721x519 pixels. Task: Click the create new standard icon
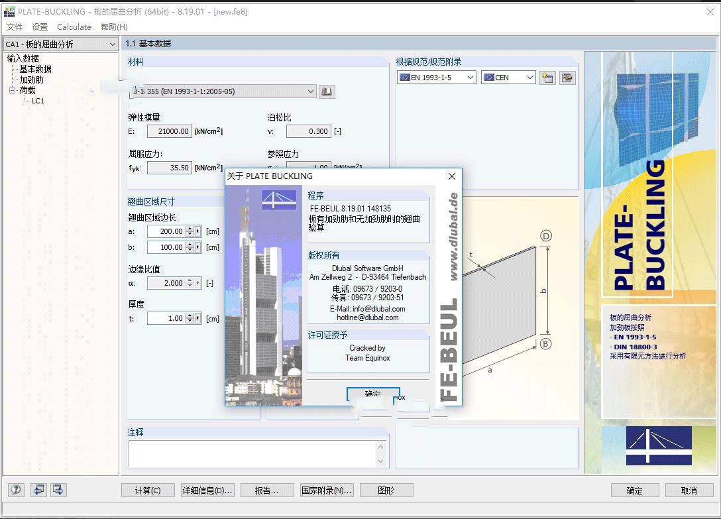coord(547,78)
